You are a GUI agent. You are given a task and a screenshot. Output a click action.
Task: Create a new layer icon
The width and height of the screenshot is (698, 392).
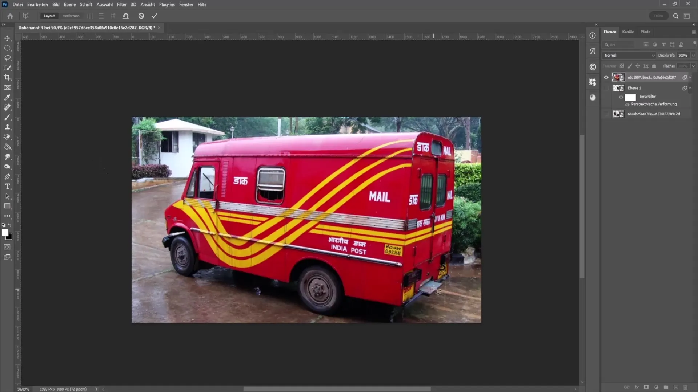pos(676,387)
